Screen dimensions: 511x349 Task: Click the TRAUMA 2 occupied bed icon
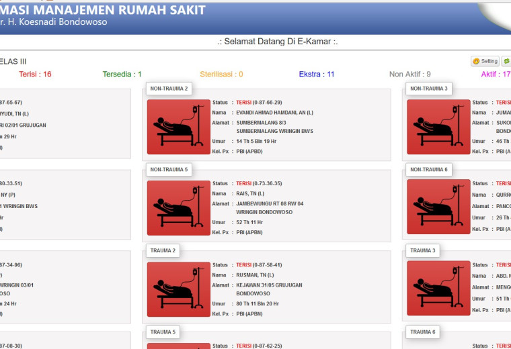pyautogui.click(x=179, y=289)
